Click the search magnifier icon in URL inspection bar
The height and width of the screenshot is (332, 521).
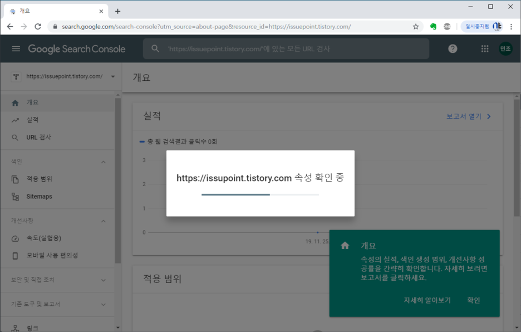pyautogui.click(x=155, y=48)
